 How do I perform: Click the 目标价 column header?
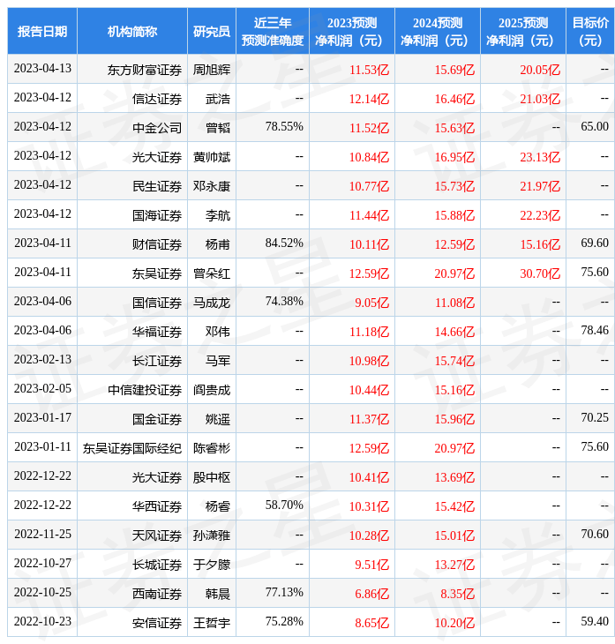click(x=590, y=31)
